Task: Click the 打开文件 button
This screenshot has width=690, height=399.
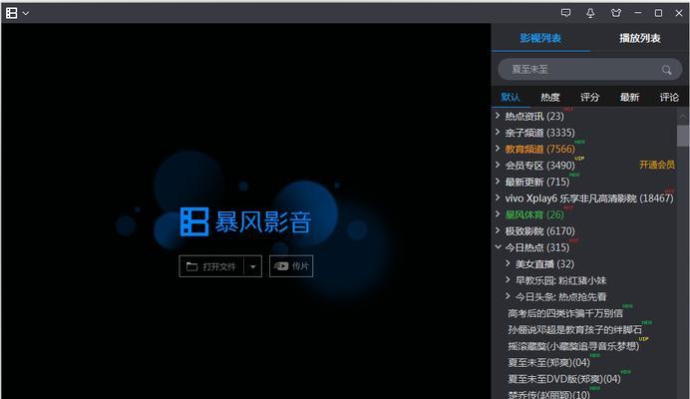Action: click(211, 266)
